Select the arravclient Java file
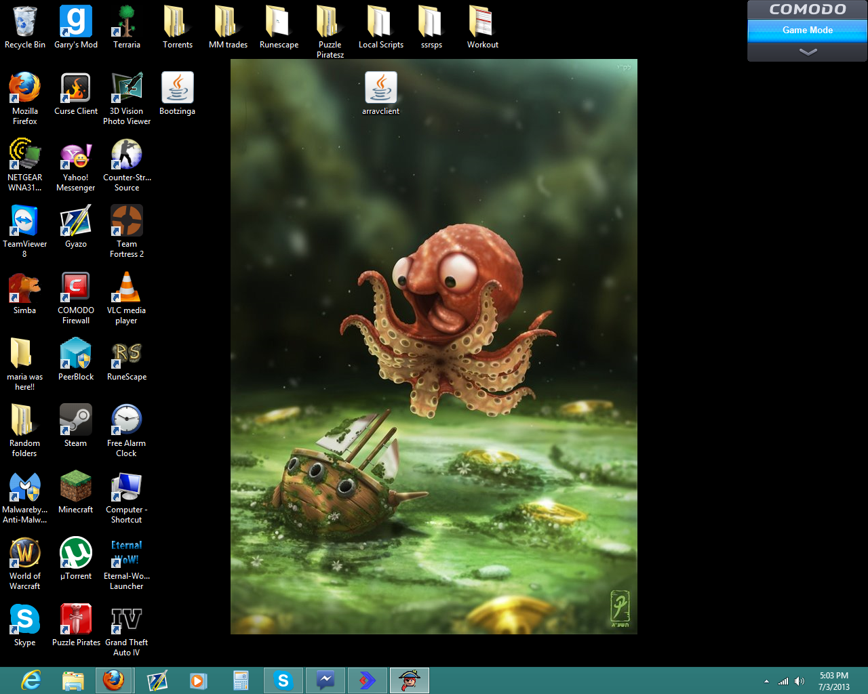The height and width of the screenshot is (694, 868). click(381, 94)
